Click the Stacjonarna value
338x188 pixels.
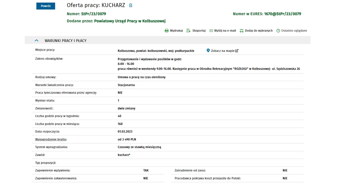126,85
